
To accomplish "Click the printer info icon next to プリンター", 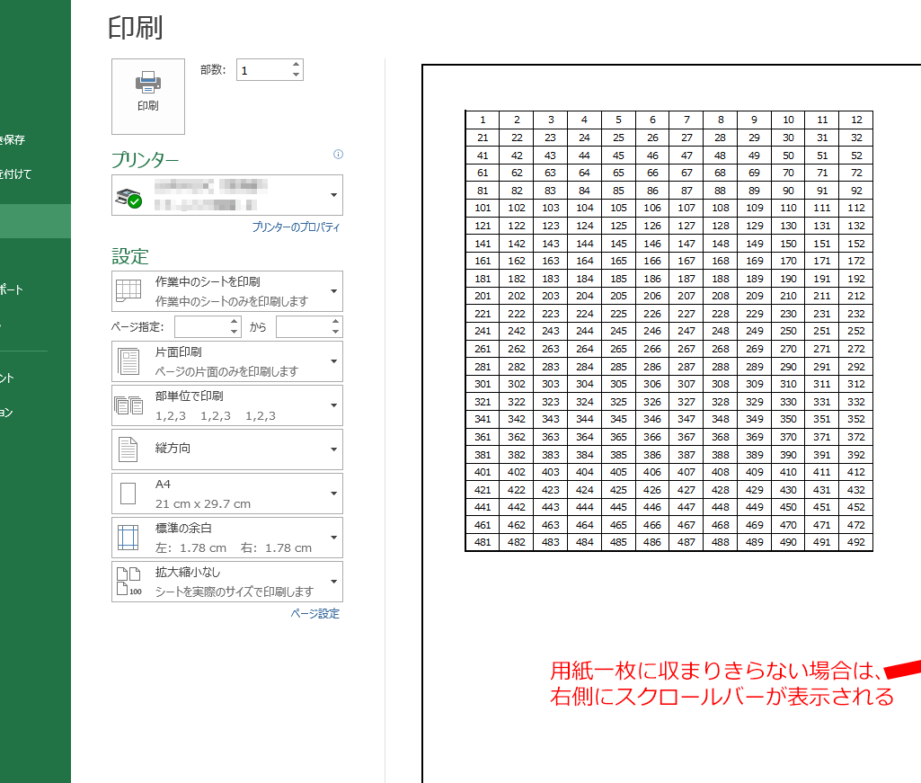I will click(339, 154).
